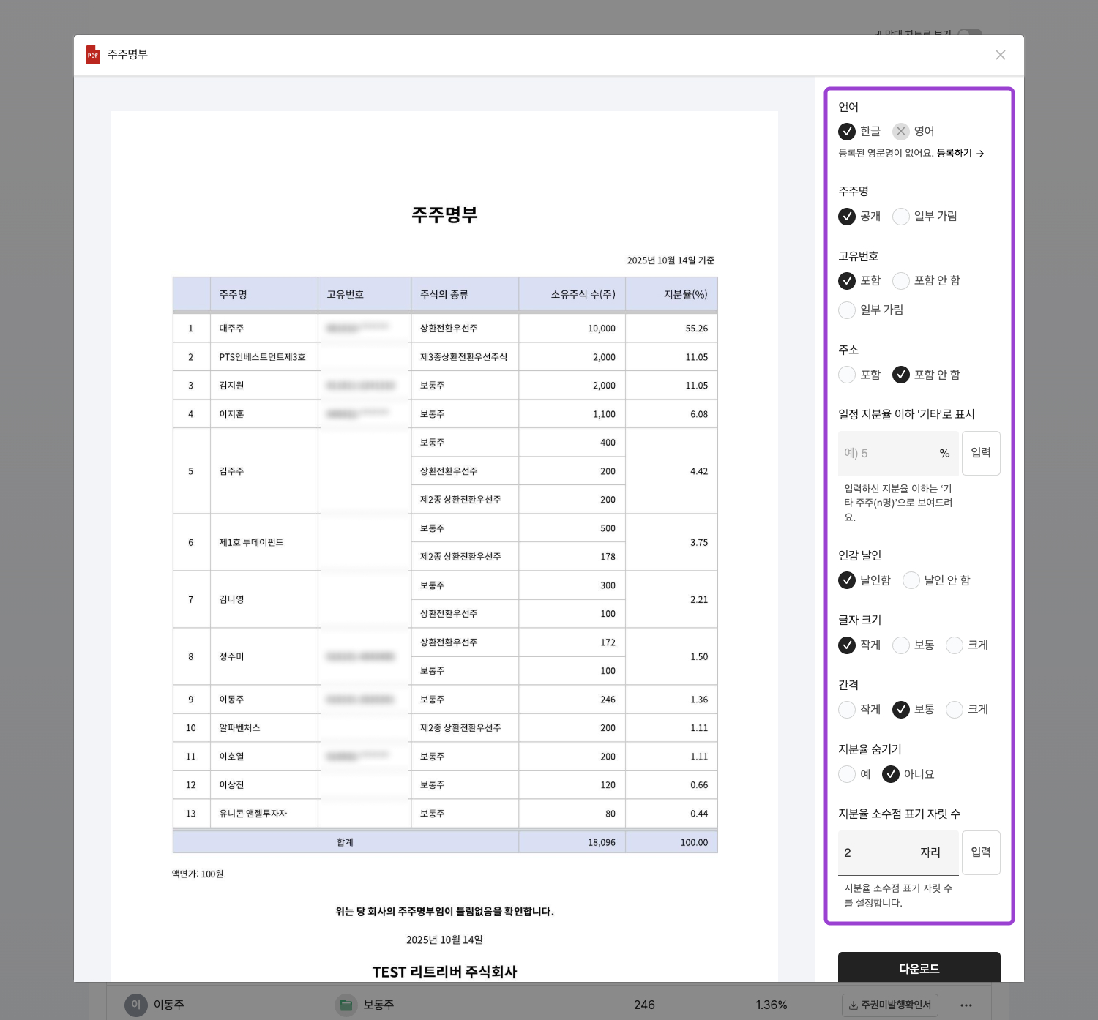Image resolution: width=1098 pixels, height=1020 pixels.
Task: Click 입력 next to the decimal digits field
Action: pyautogui.click(x=981, y=852)
